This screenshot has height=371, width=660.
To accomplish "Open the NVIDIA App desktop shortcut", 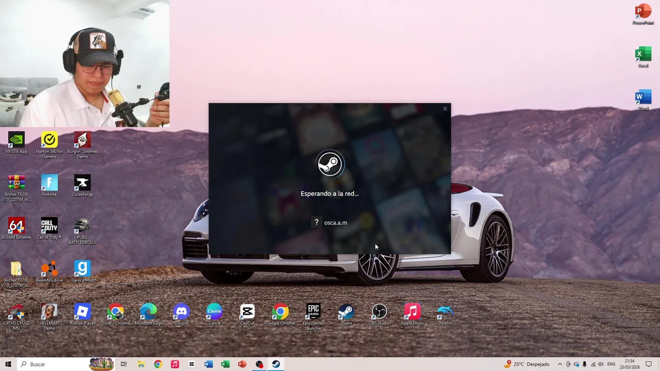I will pos(16,143).
